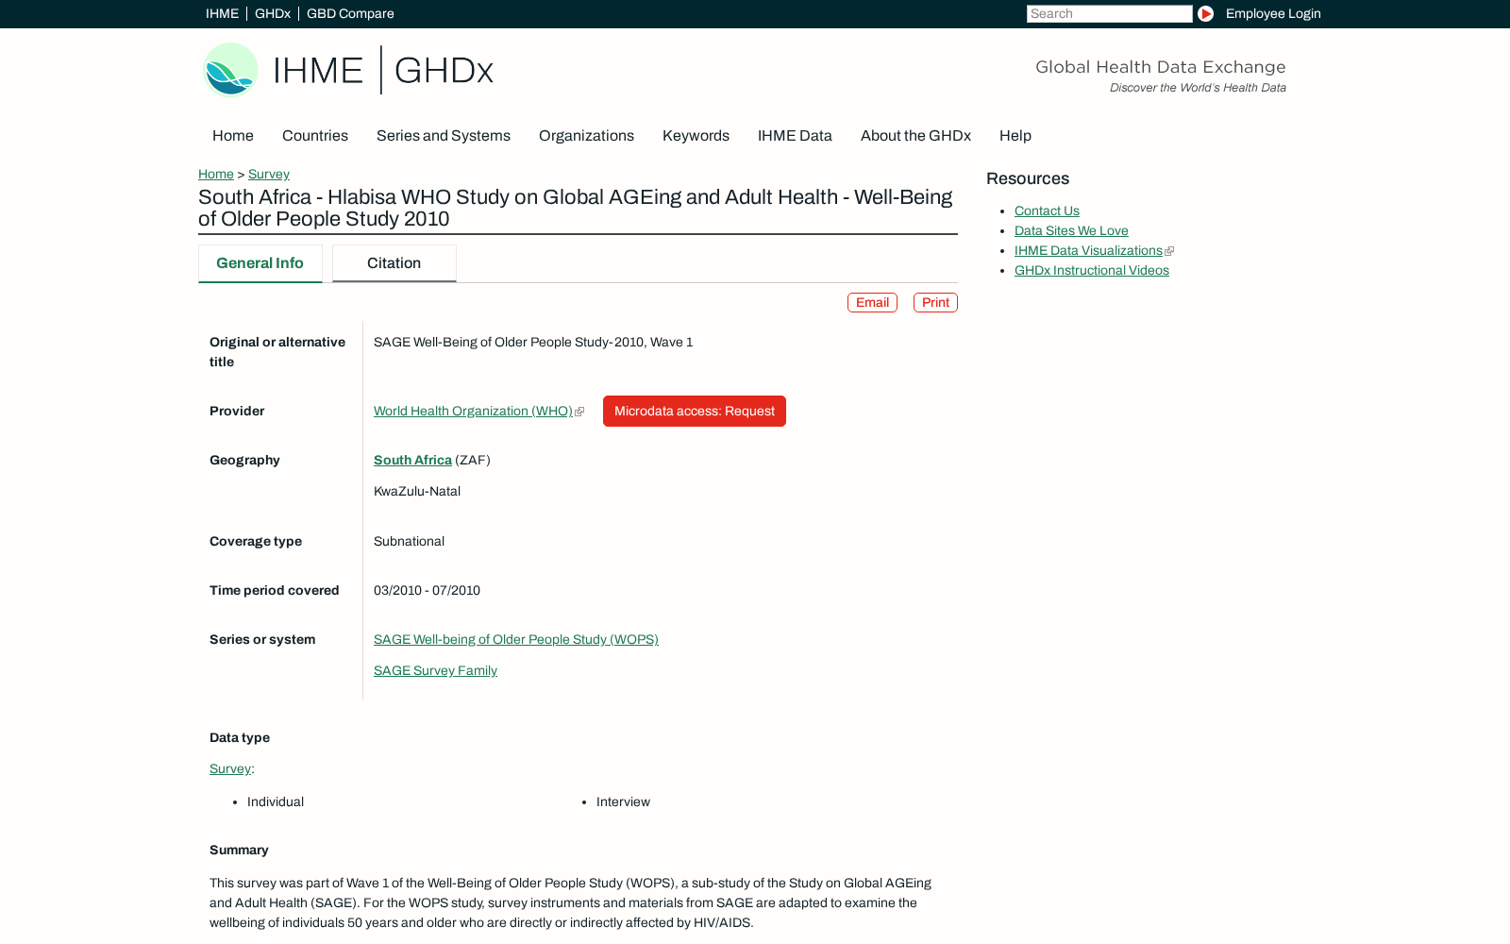Switch to the General Info tab
This screenshot has height=944, width=1510.
point(260,263)
